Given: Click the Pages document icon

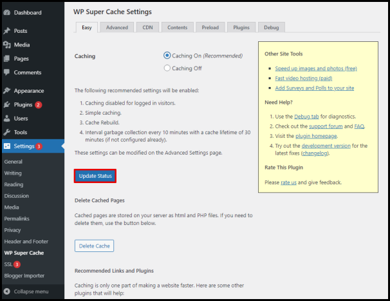Looking at the screenshot, I should pos(7,59).
